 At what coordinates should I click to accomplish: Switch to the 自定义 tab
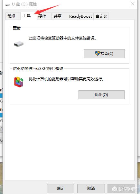pyautogui.click(x=101, y=16)
